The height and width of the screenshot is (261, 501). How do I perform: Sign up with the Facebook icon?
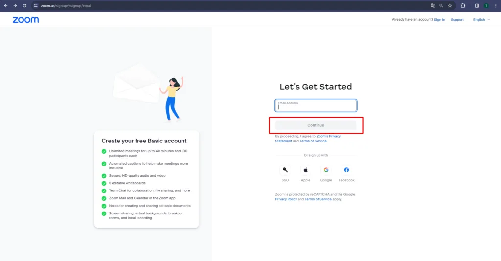(x=346, y=170)
